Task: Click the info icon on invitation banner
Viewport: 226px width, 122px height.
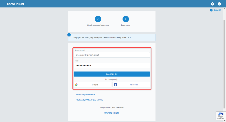Action: 69,35
